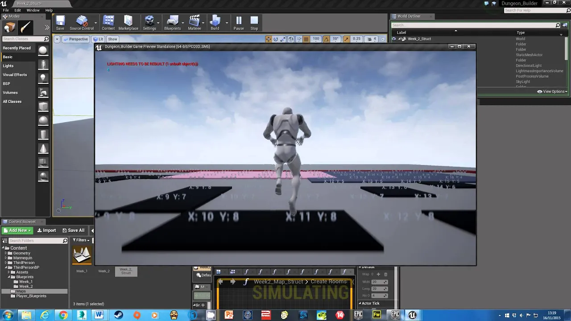This screenshot has height=321, width=571.
Task: Open viewport options arrow dropdown
Action: [57, 39]
